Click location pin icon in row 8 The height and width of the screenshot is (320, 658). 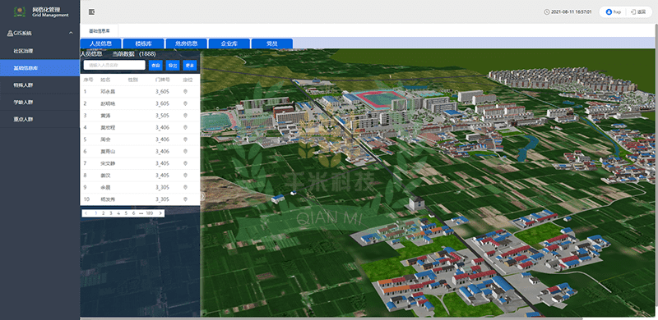(185, 175)
